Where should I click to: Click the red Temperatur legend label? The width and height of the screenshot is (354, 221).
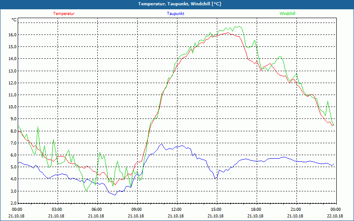point(64,14)
